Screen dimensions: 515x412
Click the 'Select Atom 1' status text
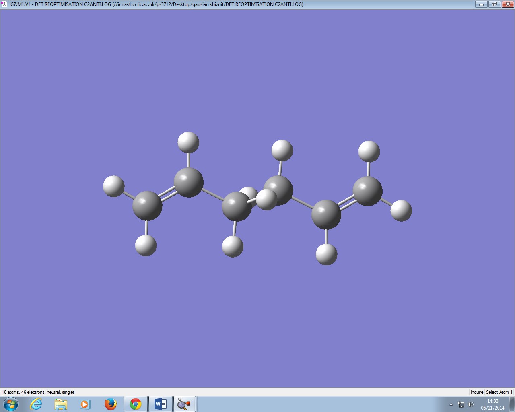coord(499,392)
